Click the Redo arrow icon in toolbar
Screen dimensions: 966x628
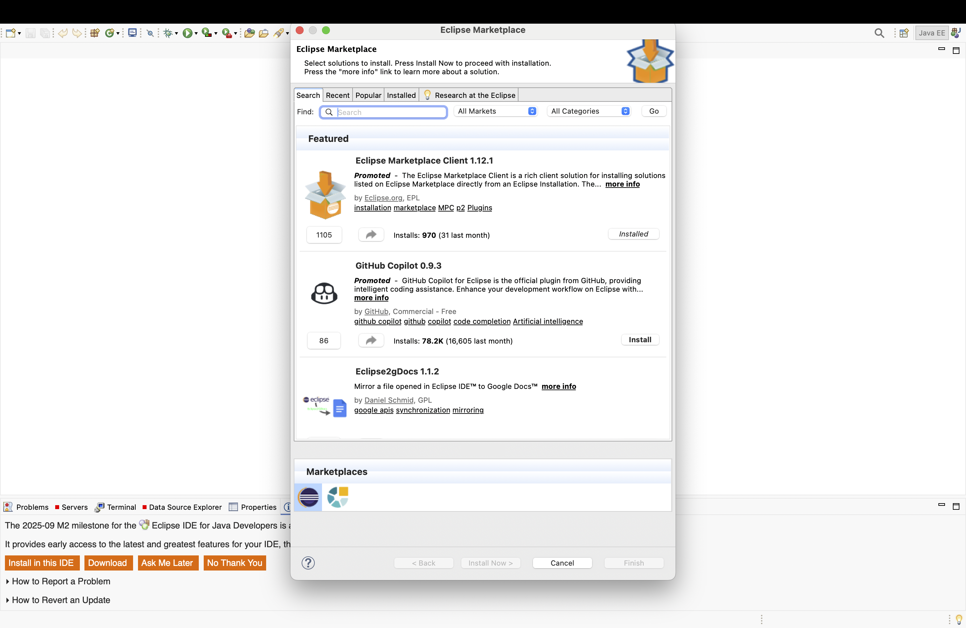click(x=77, y=33)
